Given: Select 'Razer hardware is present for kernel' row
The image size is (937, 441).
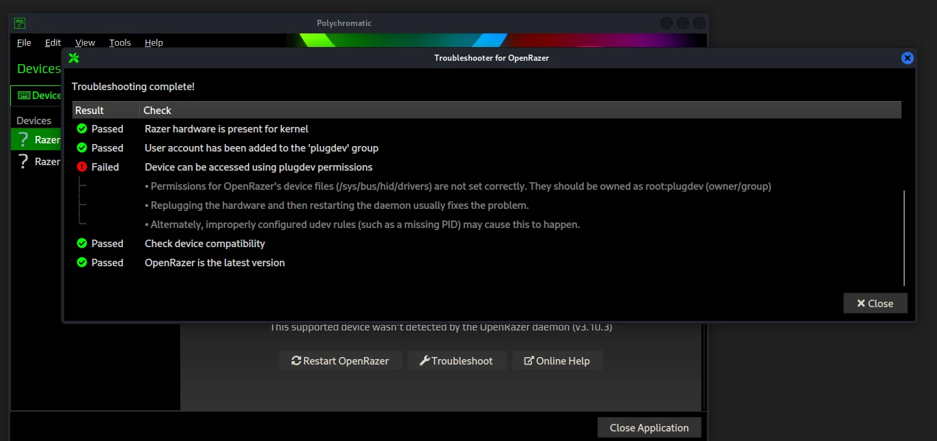Looking at the screenshot, I should pos(487,128).
